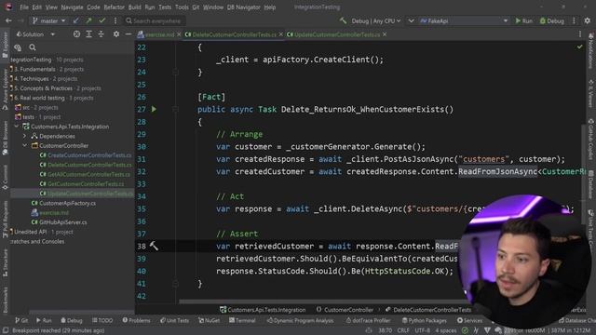This screenshot has height=335, width=596.
Task: Open the Services tool window
Action: [469, 320]
